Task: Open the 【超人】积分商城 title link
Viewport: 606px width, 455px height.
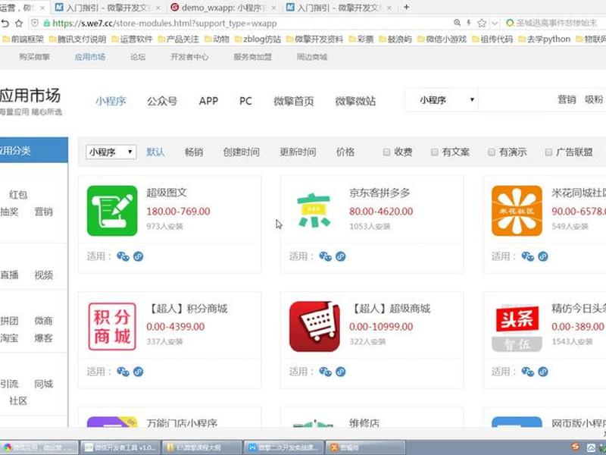Action: 187,309
